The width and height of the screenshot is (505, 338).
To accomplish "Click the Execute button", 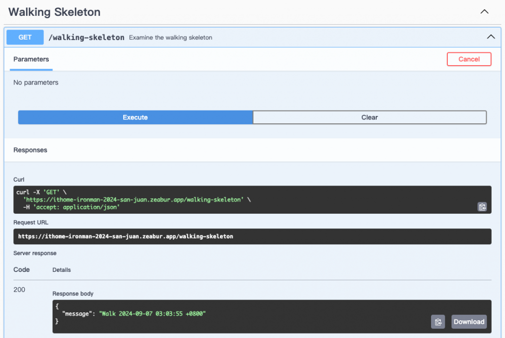I will (135, 117).
